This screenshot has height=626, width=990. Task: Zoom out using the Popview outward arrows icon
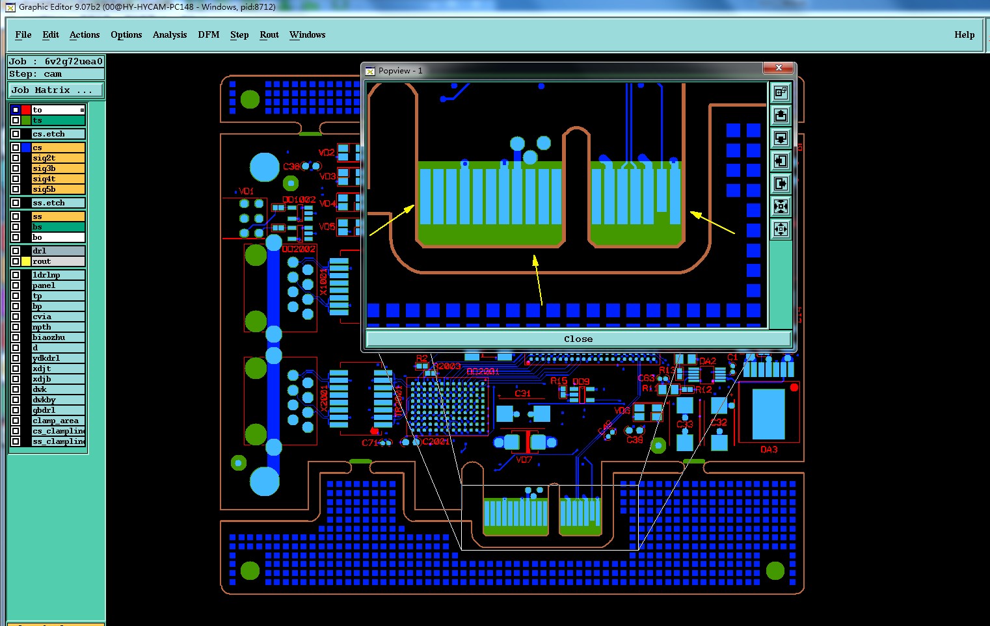(x=781, y=229)
